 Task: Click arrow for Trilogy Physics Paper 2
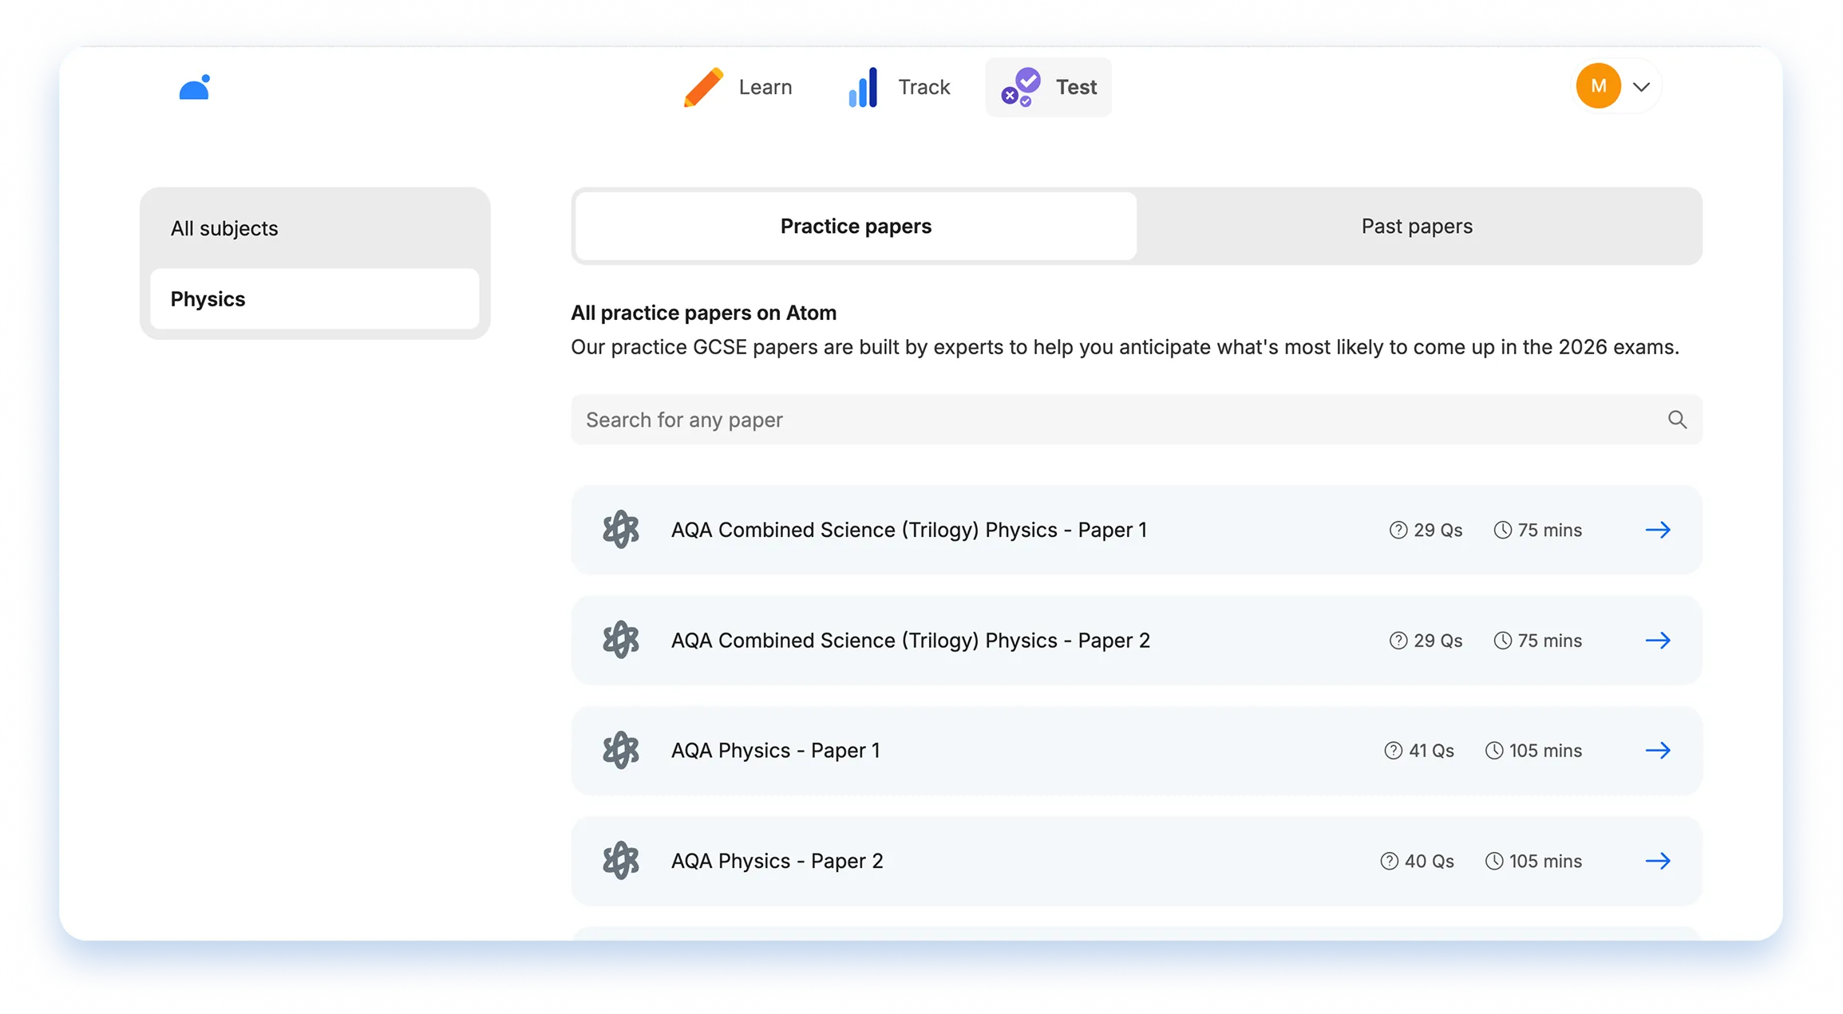(x=1658, y=641)
